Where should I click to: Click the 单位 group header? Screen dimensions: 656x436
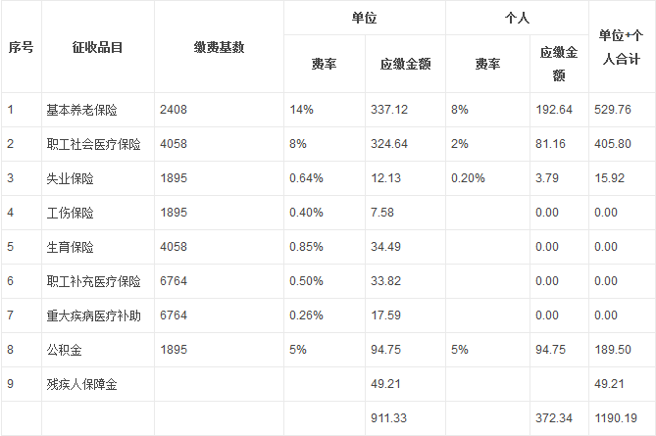click(x=364, y=18)
